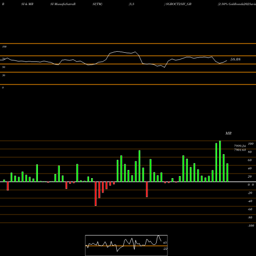
Task: Click the 40 tick on the MRSI axis
Action: 249,168
